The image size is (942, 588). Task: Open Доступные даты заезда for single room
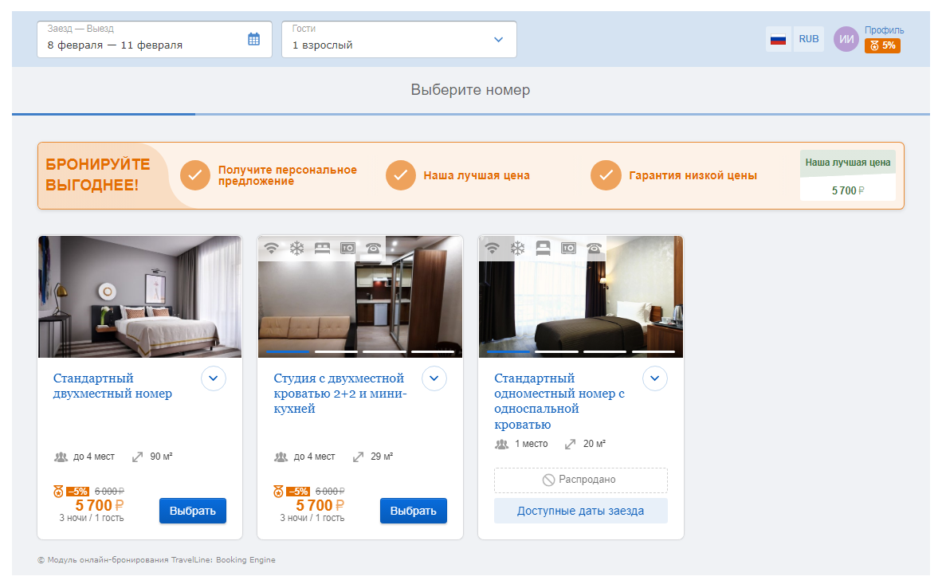[580, 511]
